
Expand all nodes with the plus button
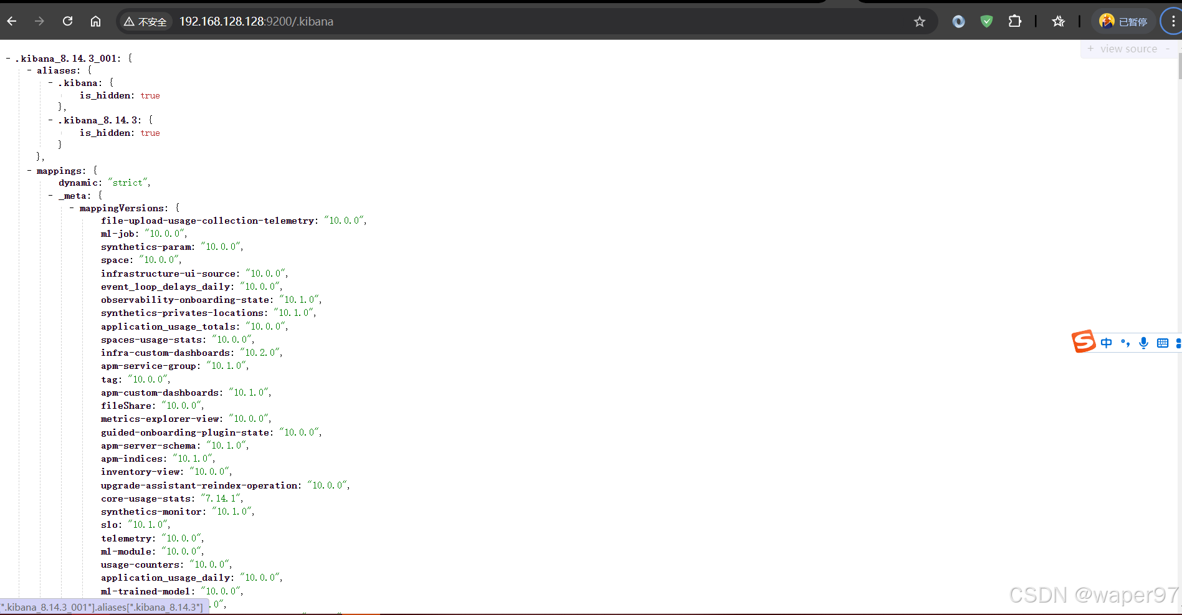(x=1090, y=49)
